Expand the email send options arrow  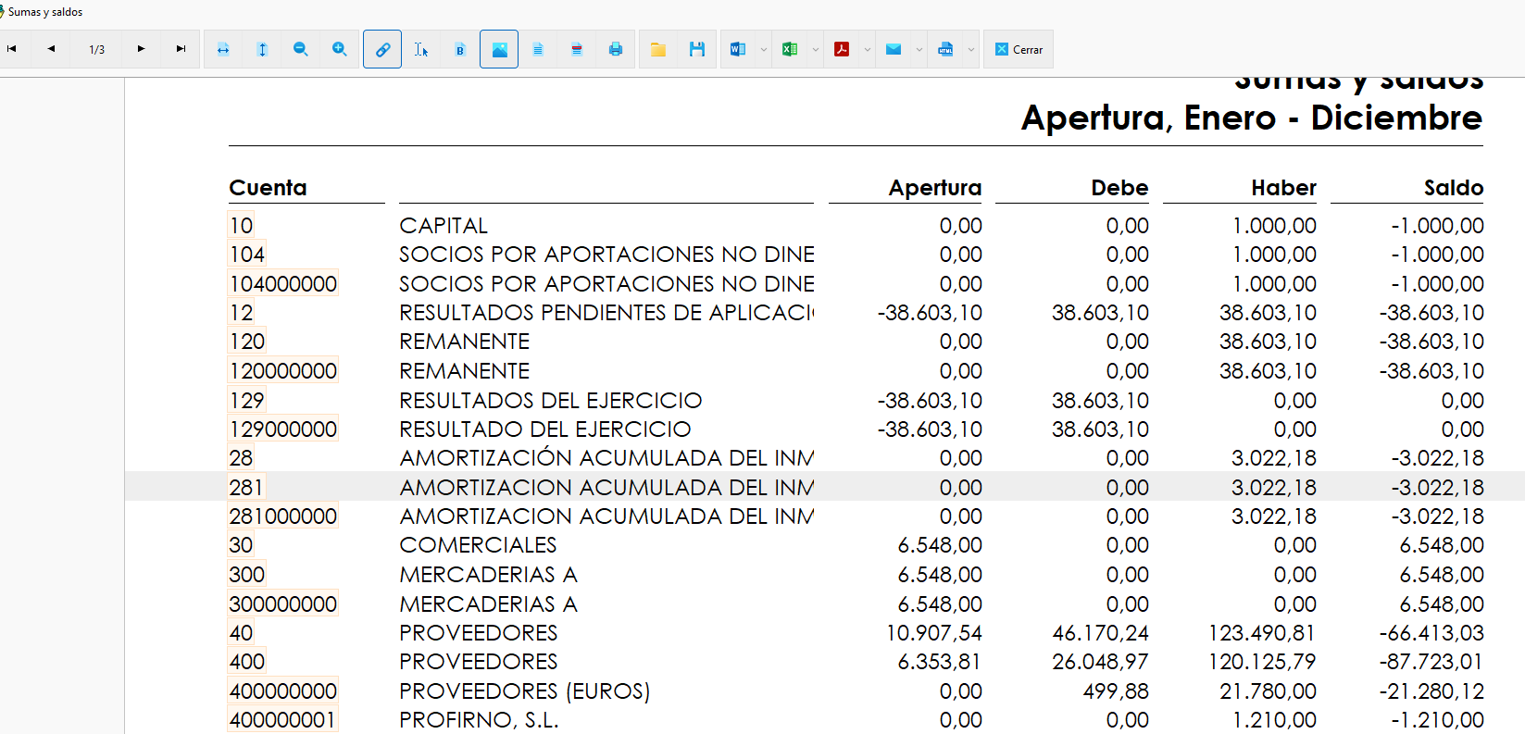tap(919, 49)
